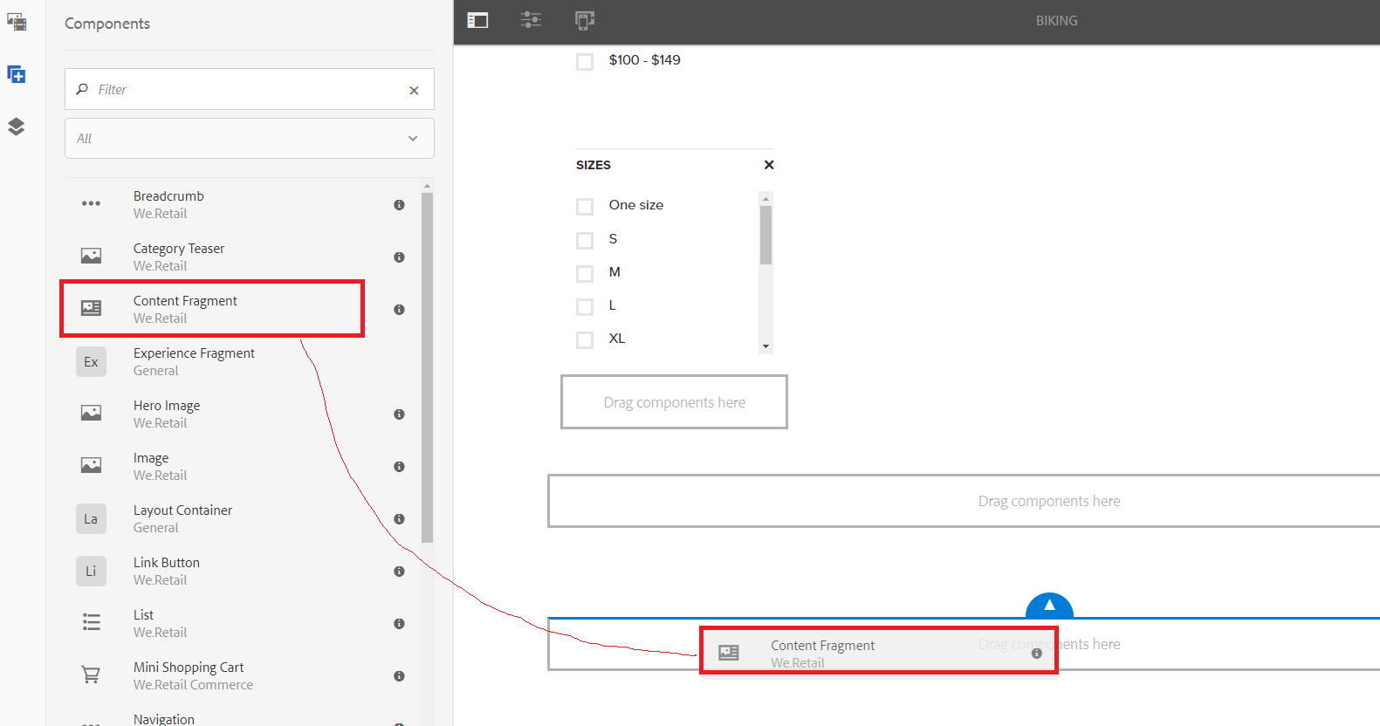Open the Content Tree layers tab

17,127
